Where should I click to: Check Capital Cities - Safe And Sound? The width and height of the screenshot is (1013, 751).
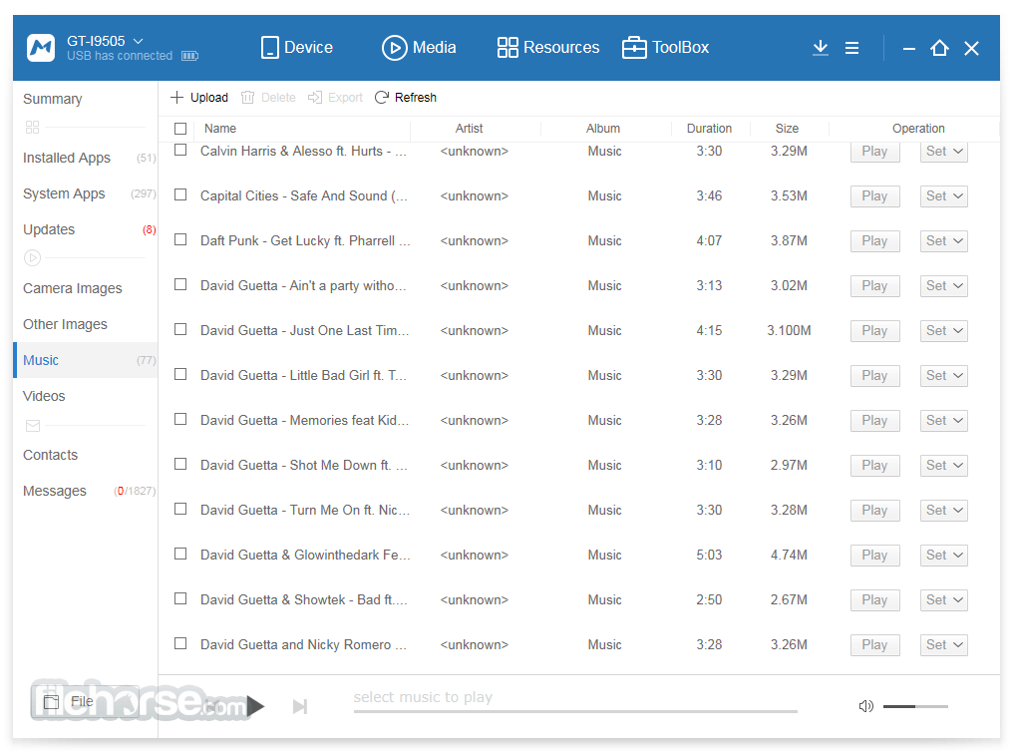point(180,194)
